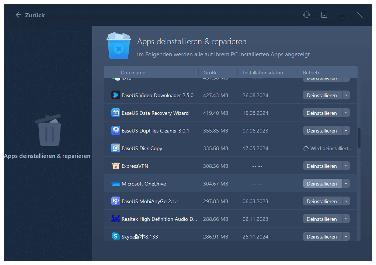The height and width of the screenshot is (265, 376).
Task: Click the size 355.85 MB
Action: tap(216, 131)
